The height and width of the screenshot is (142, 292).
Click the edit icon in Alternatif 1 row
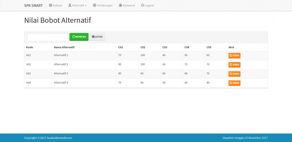pos(231,55)
